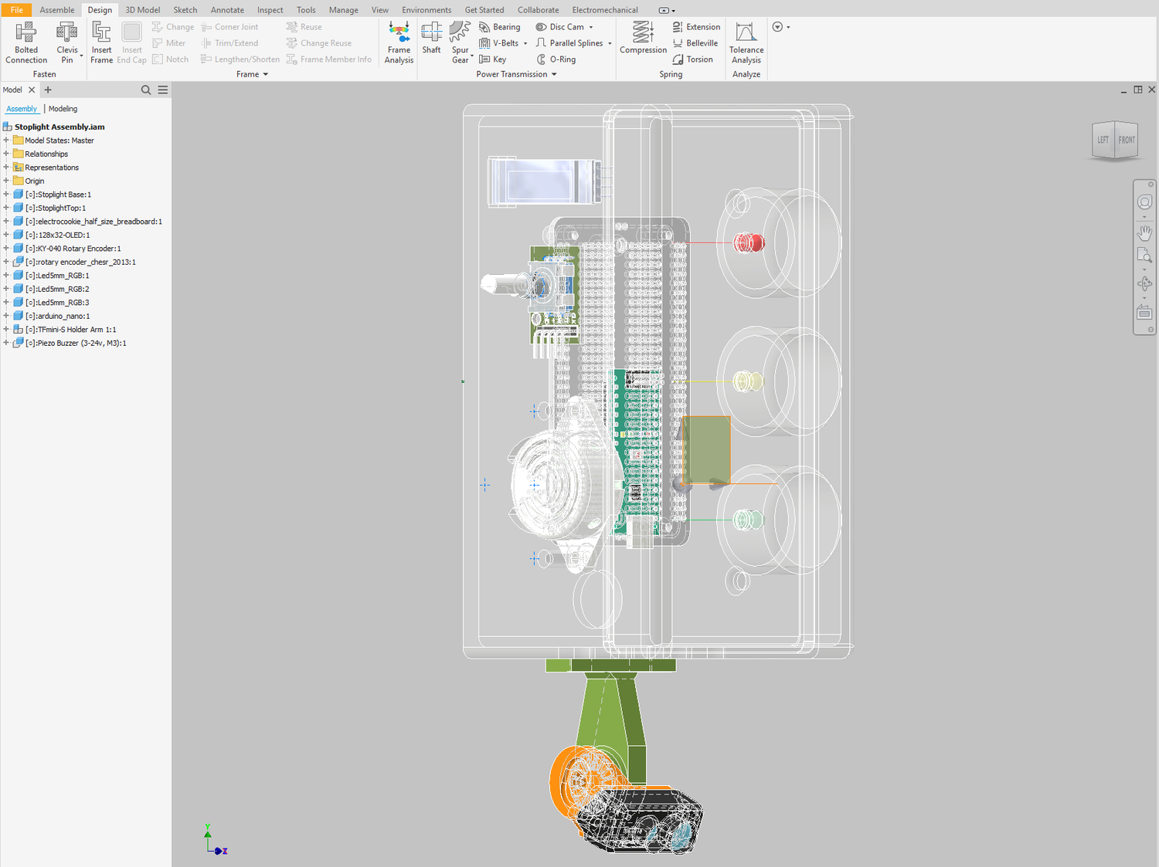Image resolution: width=1159 pixels, height=867 pixels.
Task: Choose Parallel Splines tool
Action: point(569,43)
